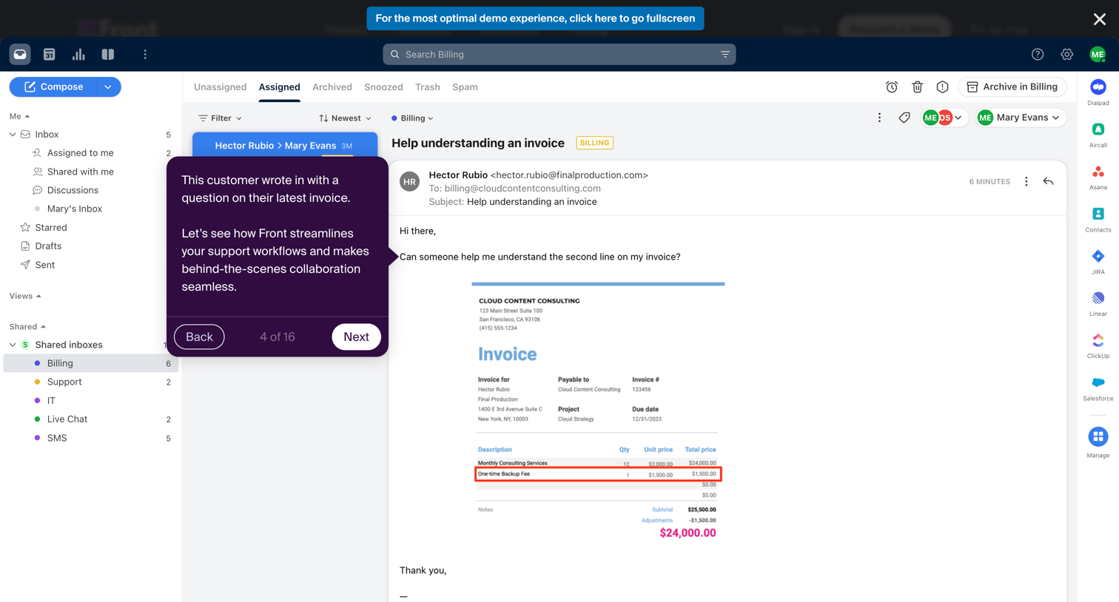The height and width of the screenshot is (602, 1119).
Task: Add a tag with the tag icon
Action: click(x=904, y=118)
